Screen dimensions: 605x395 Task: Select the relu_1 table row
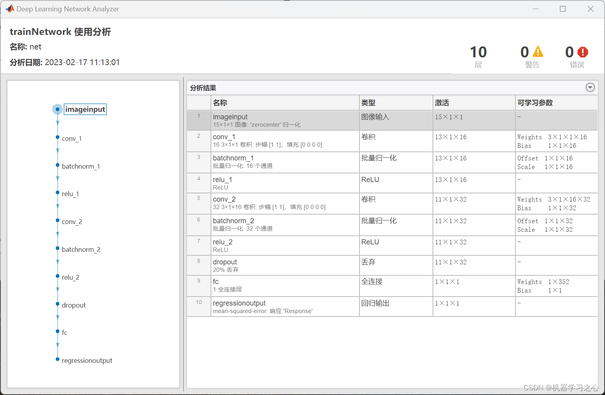(x=392, y=183)
